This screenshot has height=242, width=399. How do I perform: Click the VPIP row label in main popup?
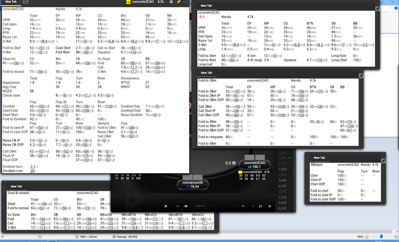(x=6, y=20)
